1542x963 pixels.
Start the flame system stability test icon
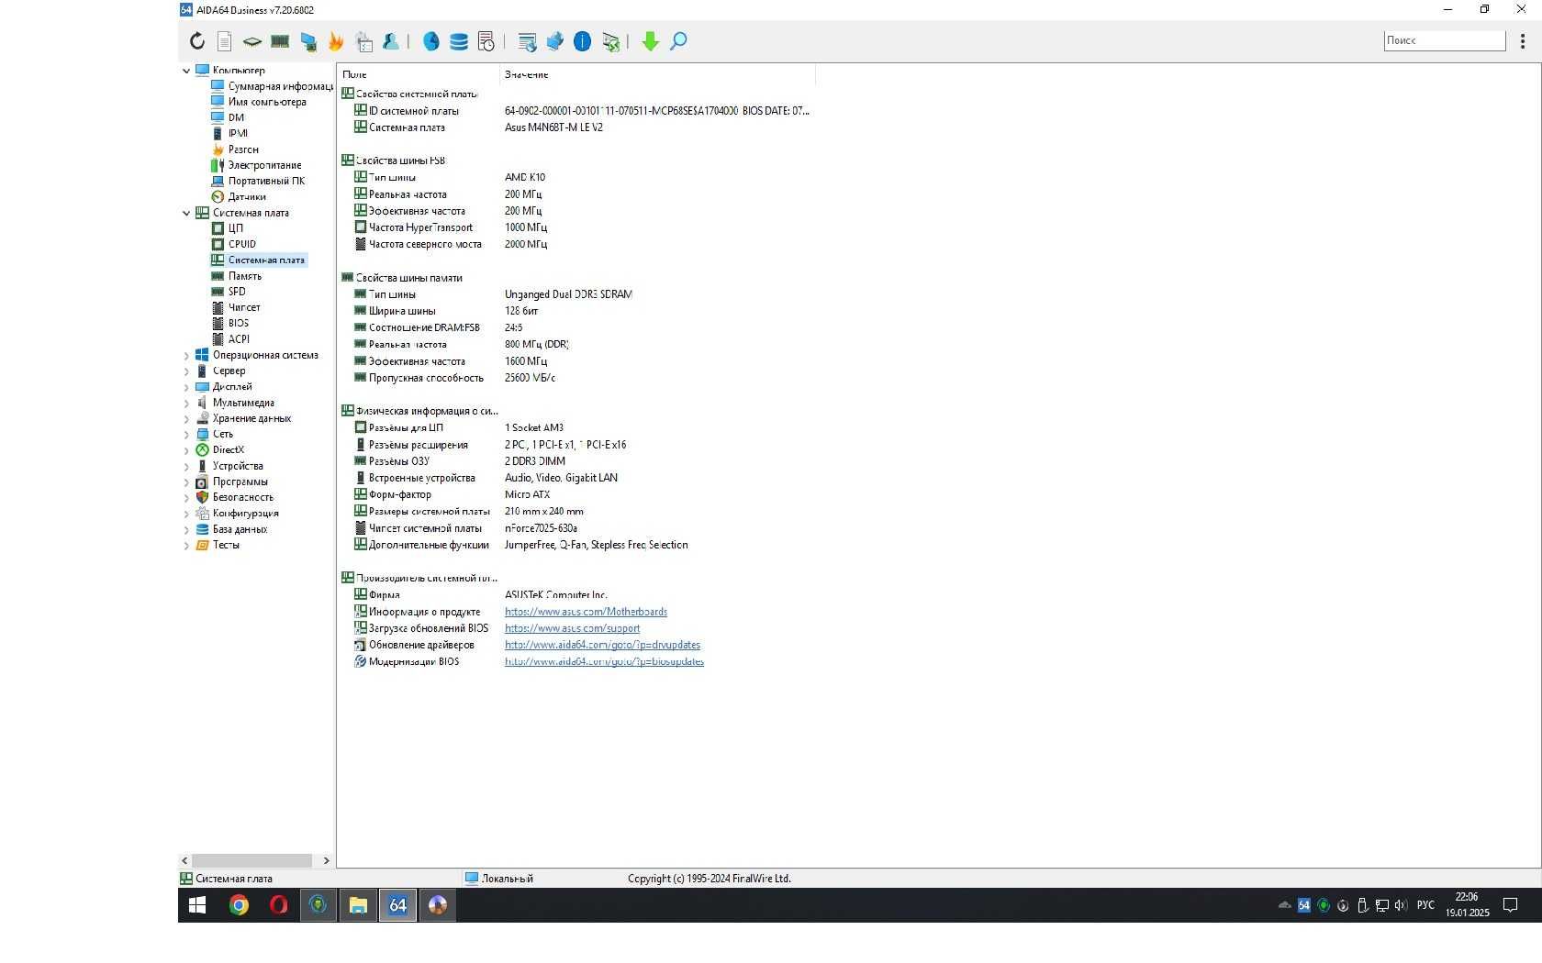(336, 41)
